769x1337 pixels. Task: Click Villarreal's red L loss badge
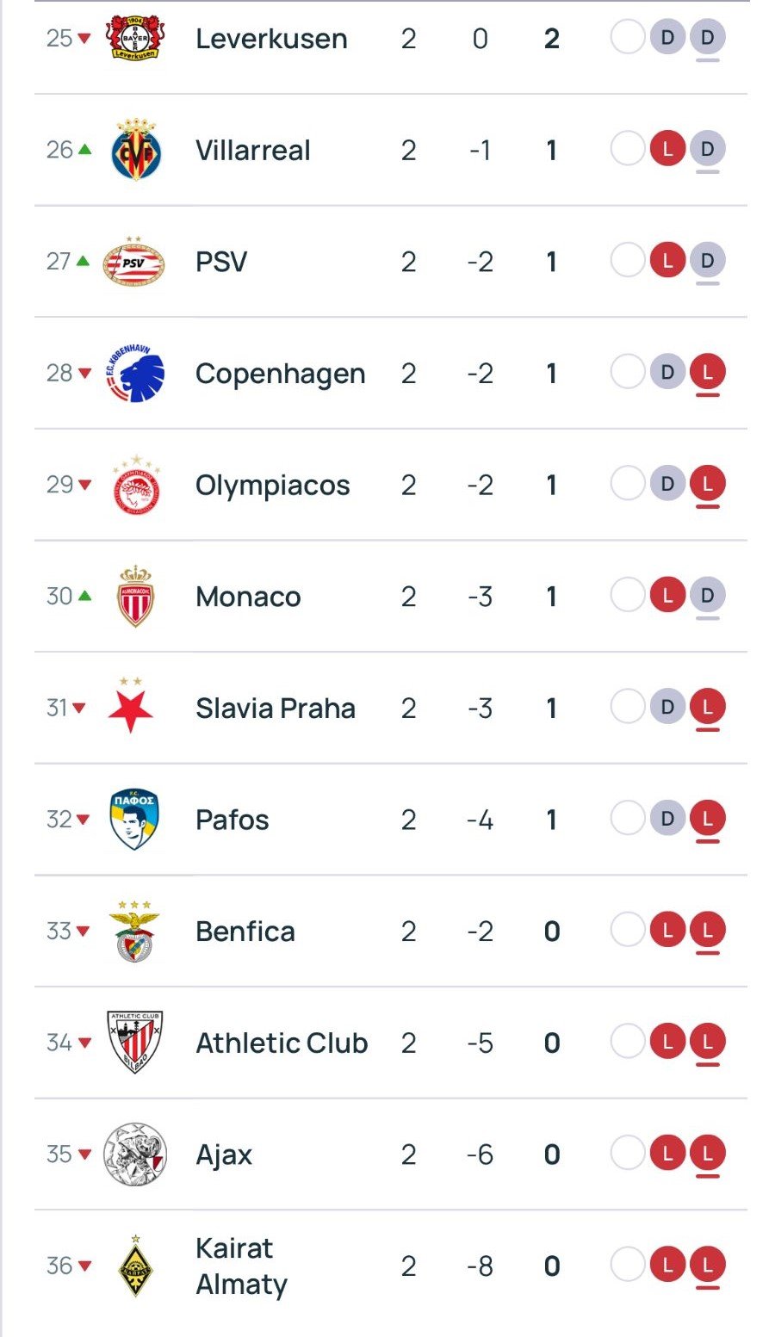(x=667, y=150)
